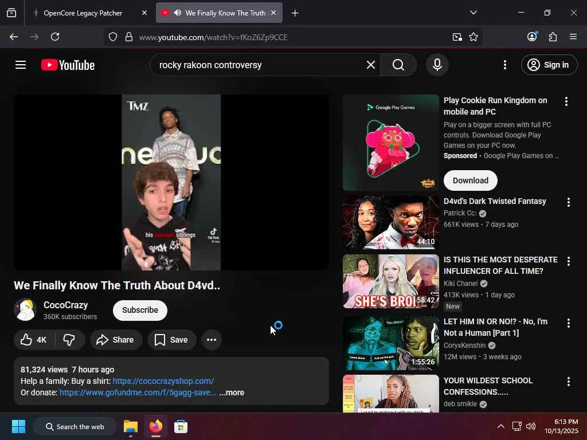Viewport: 587px width, 440px height.
Task: Open the tracking protection shield icon
Action: tap(113, 37)
